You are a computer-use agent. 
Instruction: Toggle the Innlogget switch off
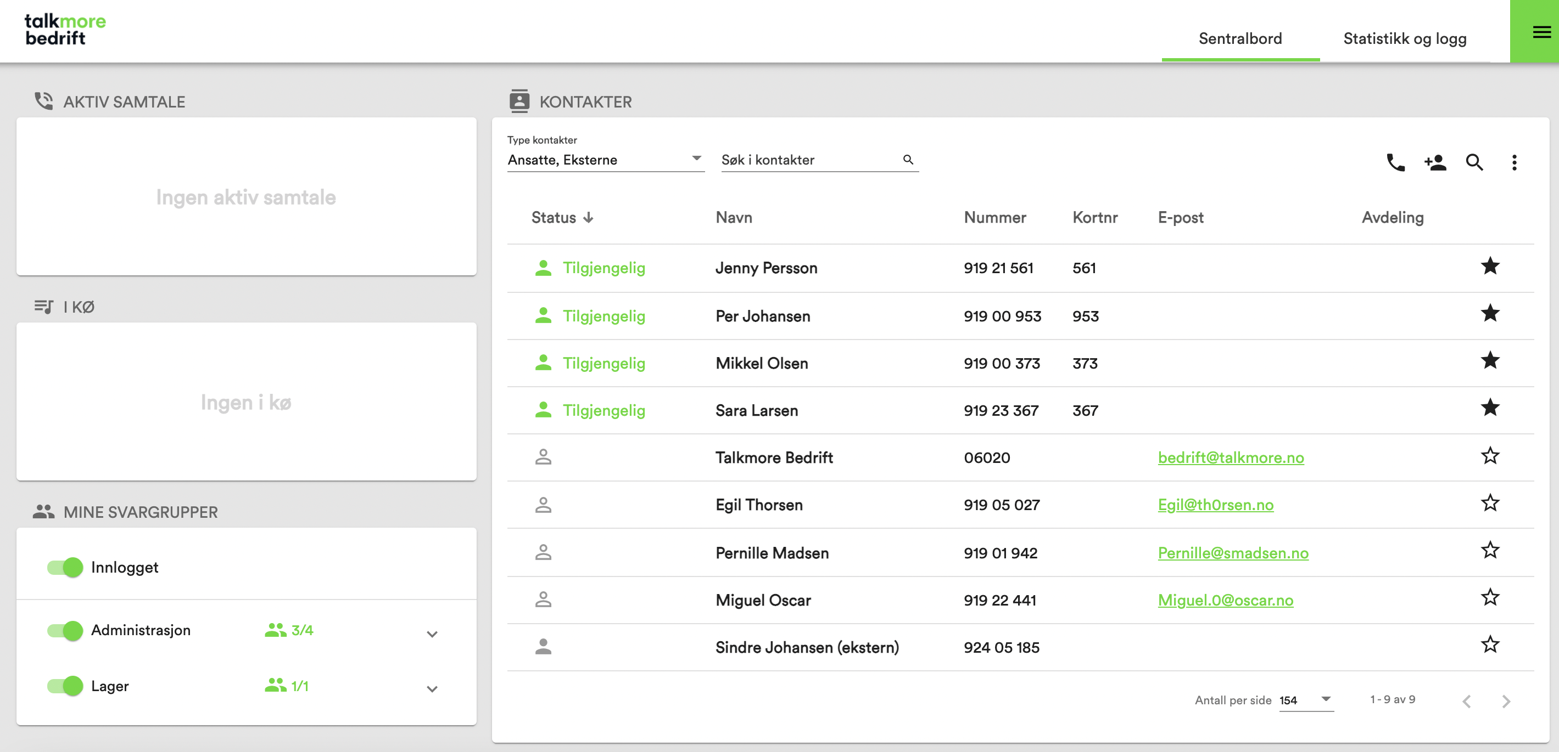(66, 567)
